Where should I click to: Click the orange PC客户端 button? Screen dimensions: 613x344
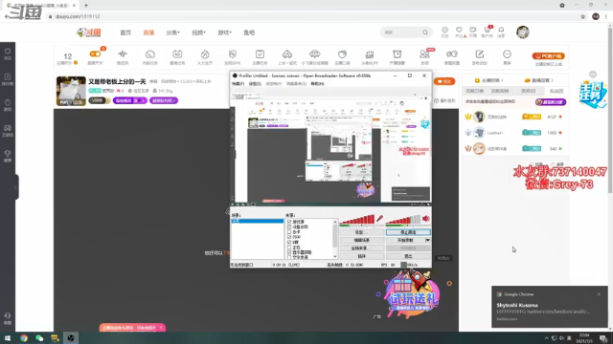tap(549, 55)
